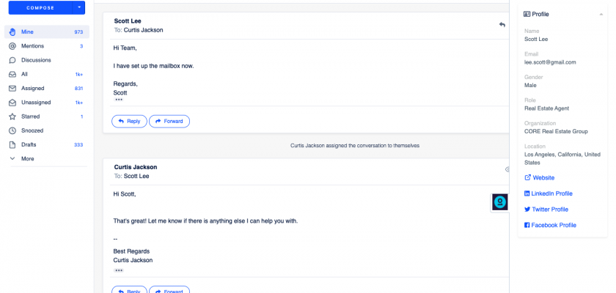
Task: Collapse the Profile panel
Action: click(x=599, y=14)
